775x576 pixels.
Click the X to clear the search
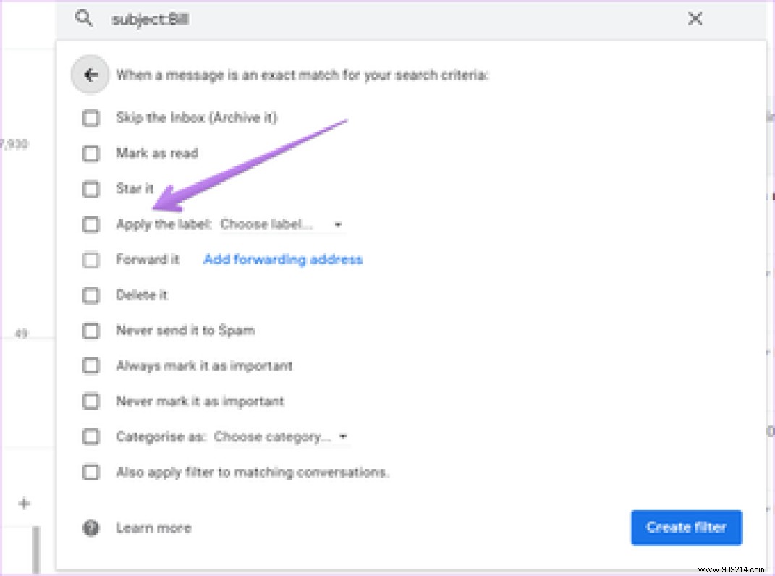click(695, 19)
